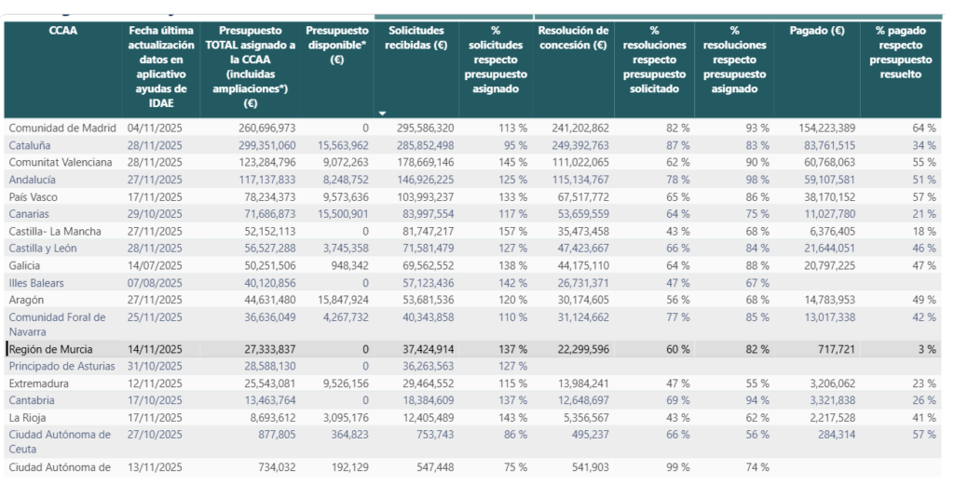Select the Presupuesto disponible column header

click(x=337, y=45)
